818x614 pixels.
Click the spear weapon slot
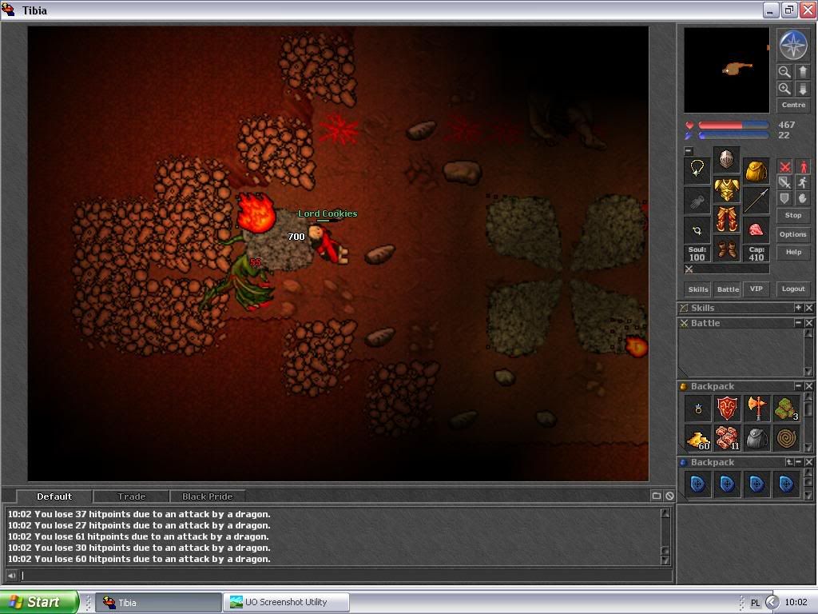click(756, 201)
